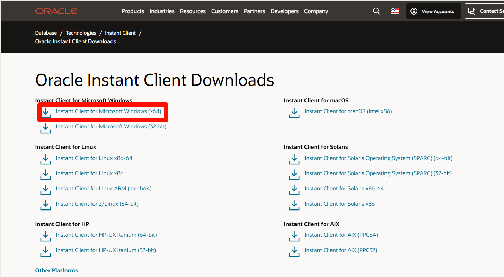Open Instant Client for Solaris x86-64 link
The image size is (504, 277).
[344, 189]
